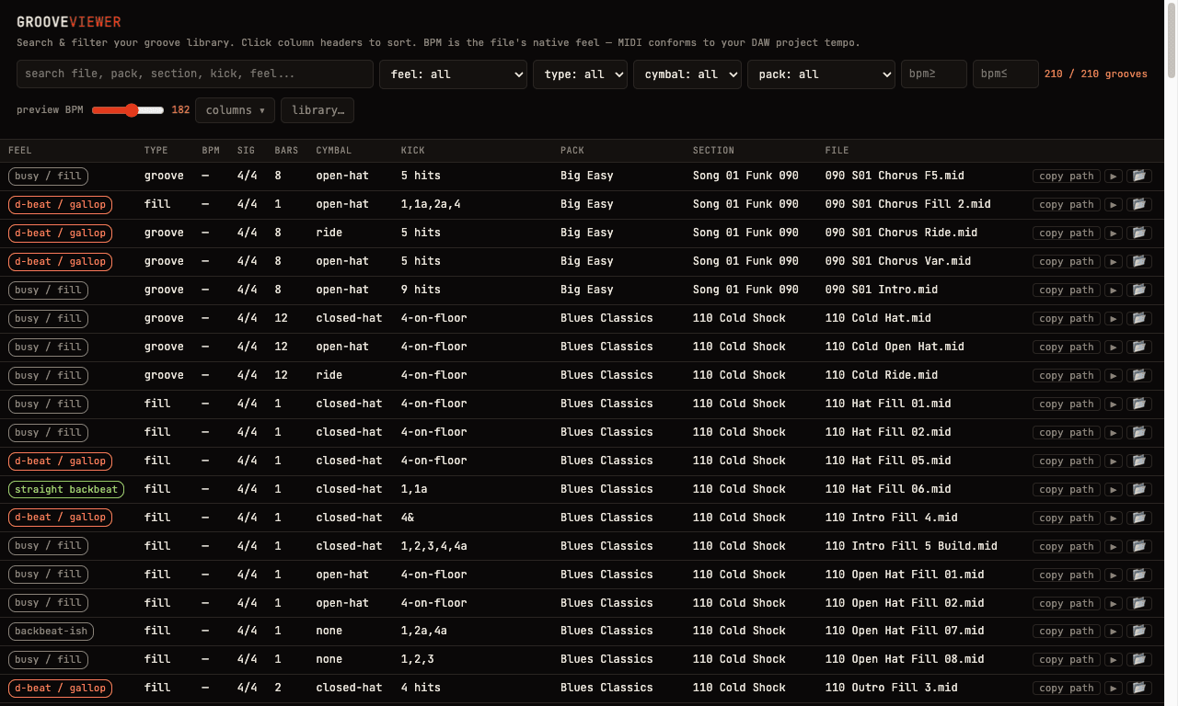Sort by the TYPE column header
The height and width of the screenshot is (706, 1178).
coord(156,151)
